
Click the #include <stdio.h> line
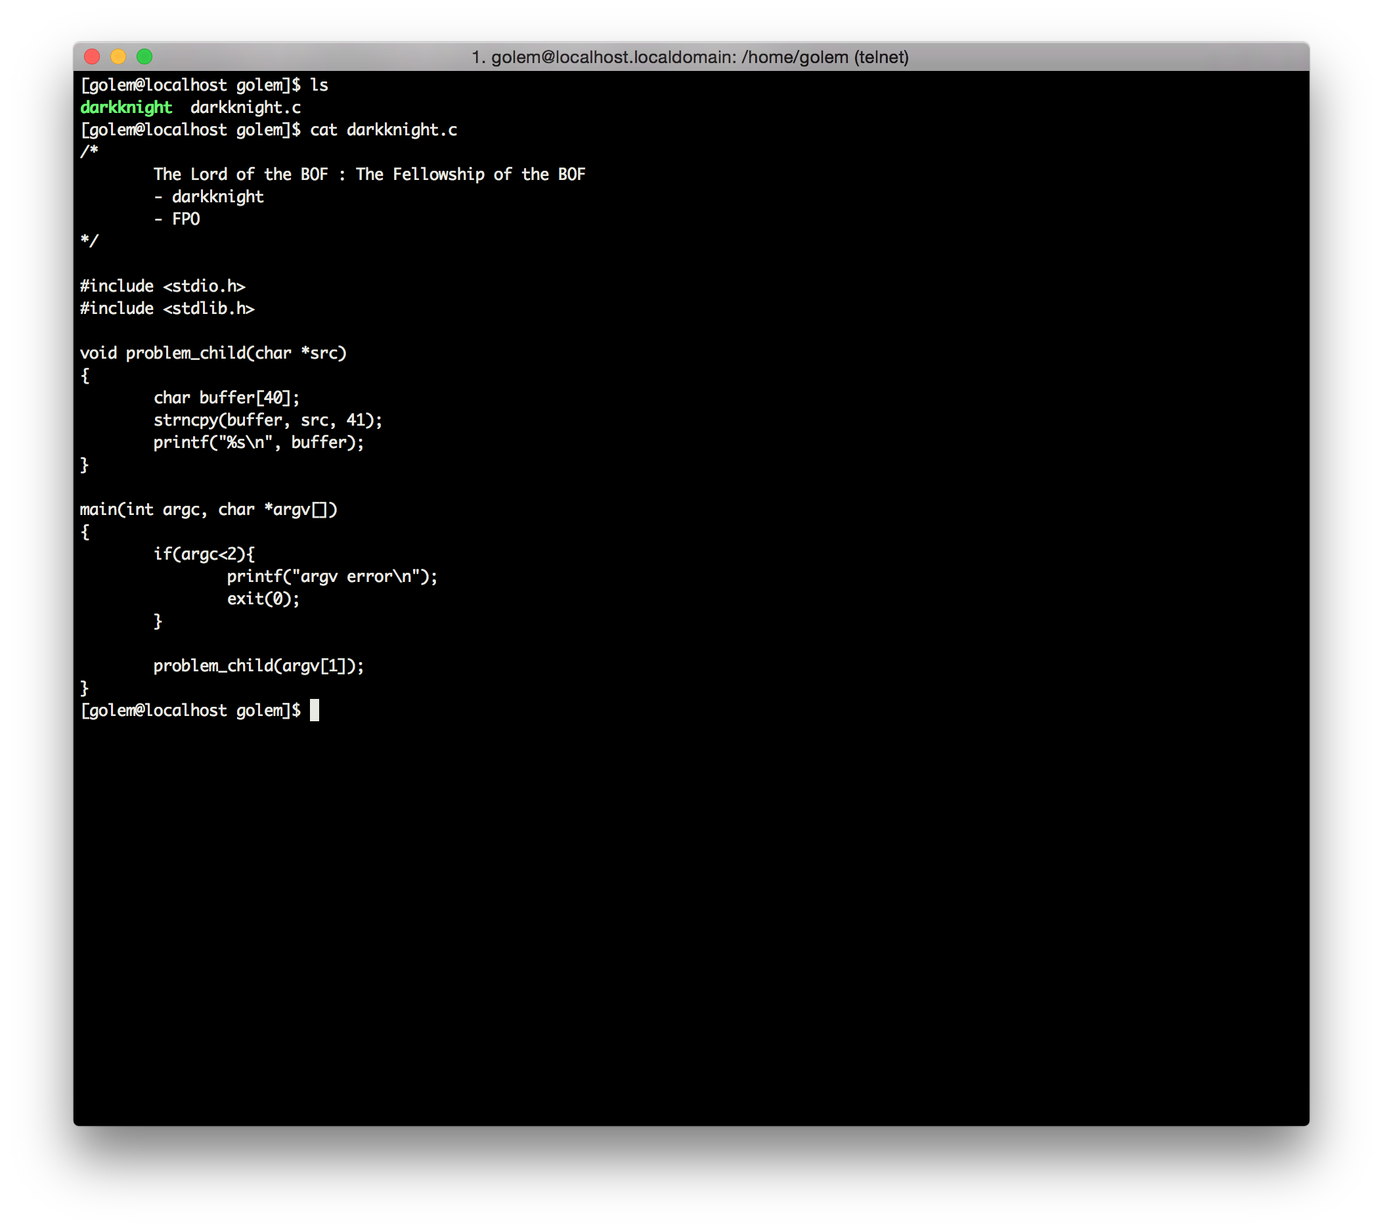(162, 286)
